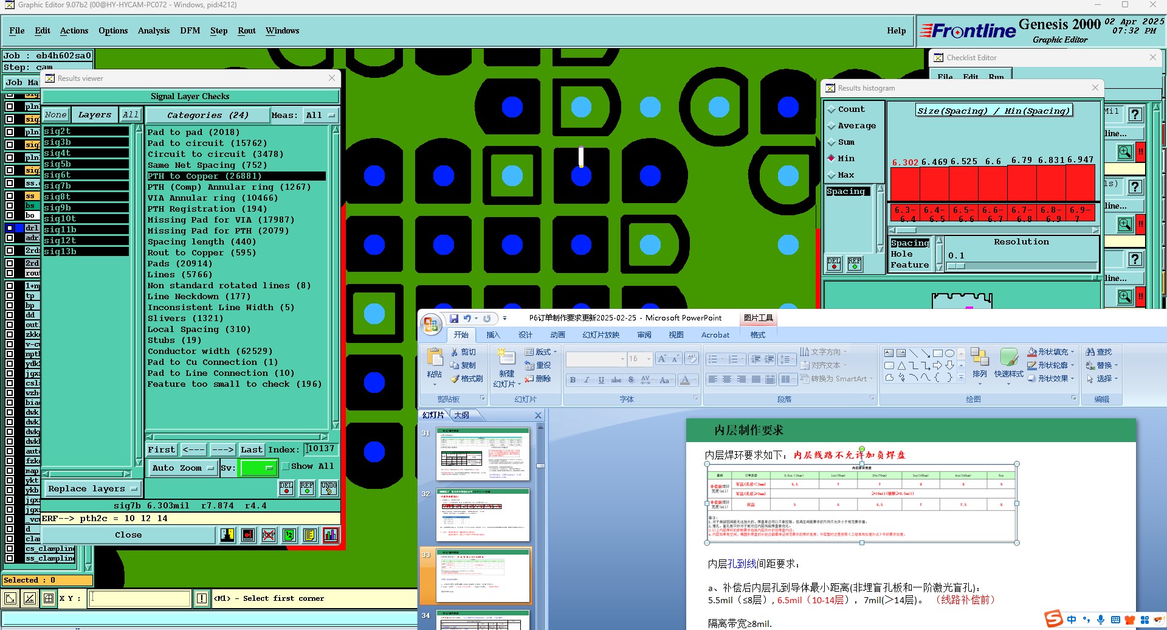Click the crossed-out REF icon
The width and height of the screenshot is (1167, 630).
pyautogui.click(x=269, y=535)
